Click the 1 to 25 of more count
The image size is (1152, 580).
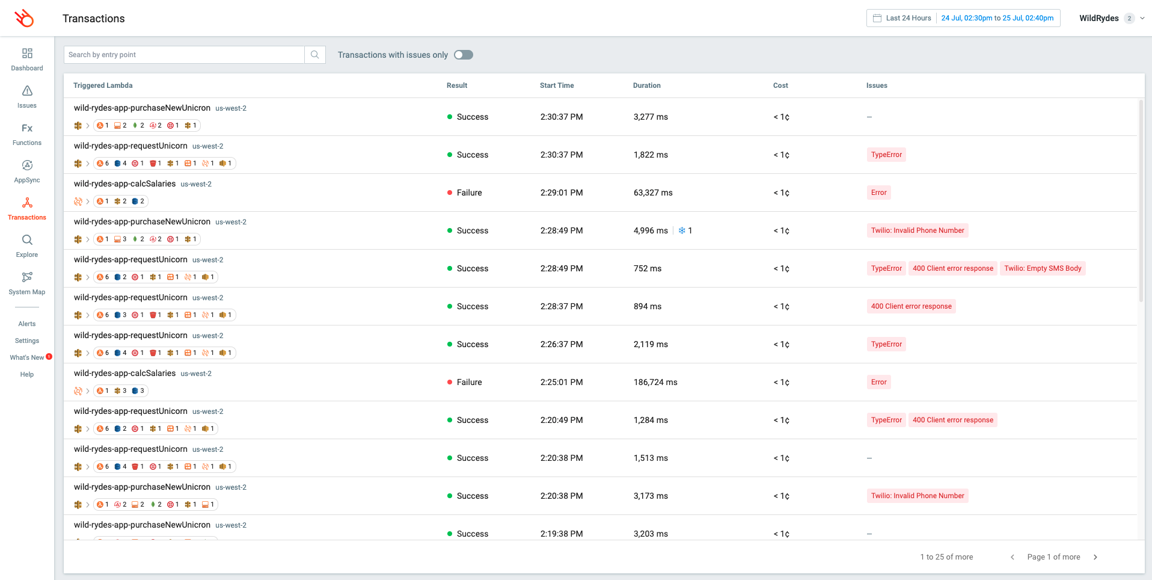pos(946,557)
